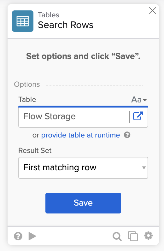Run the card test with the play icon
164x251 pixels.
pyautogui.click(x=32, y=236)
